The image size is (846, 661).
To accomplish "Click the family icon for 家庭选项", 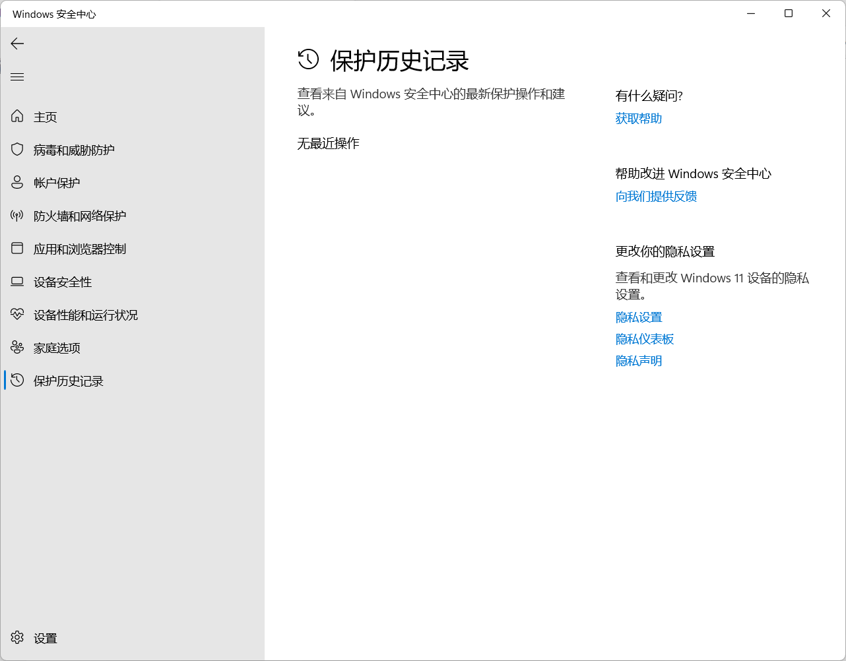I will point(17,348).
